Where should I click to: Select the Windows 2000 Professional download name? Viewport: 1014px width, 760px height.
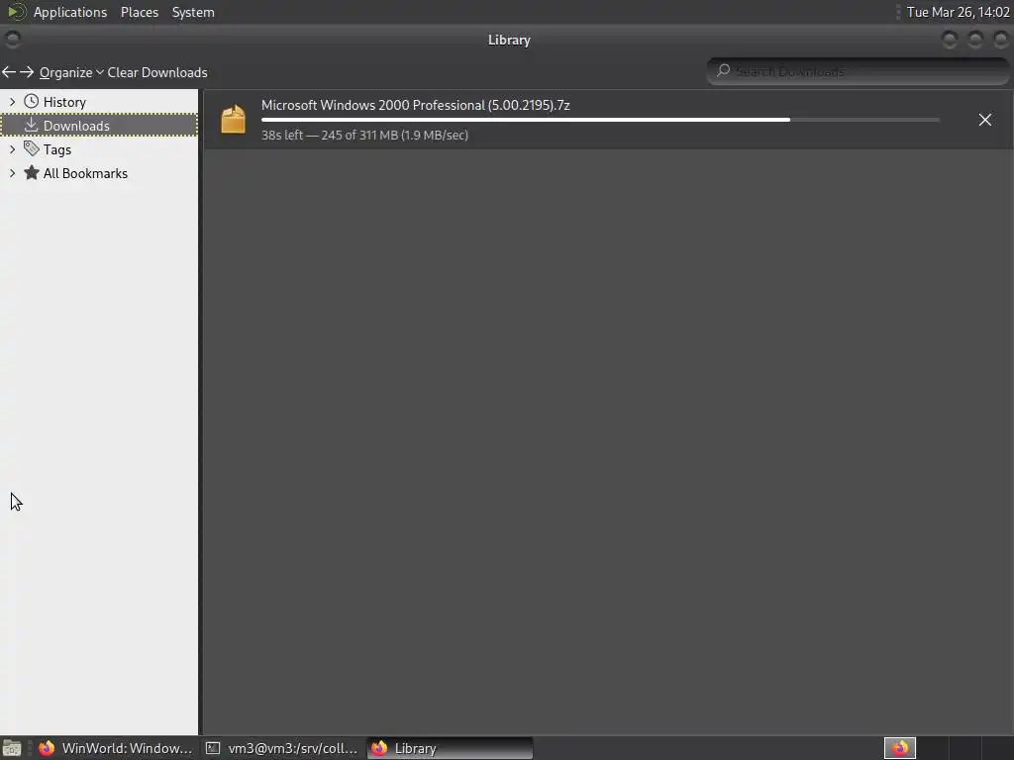coord(415,105)
